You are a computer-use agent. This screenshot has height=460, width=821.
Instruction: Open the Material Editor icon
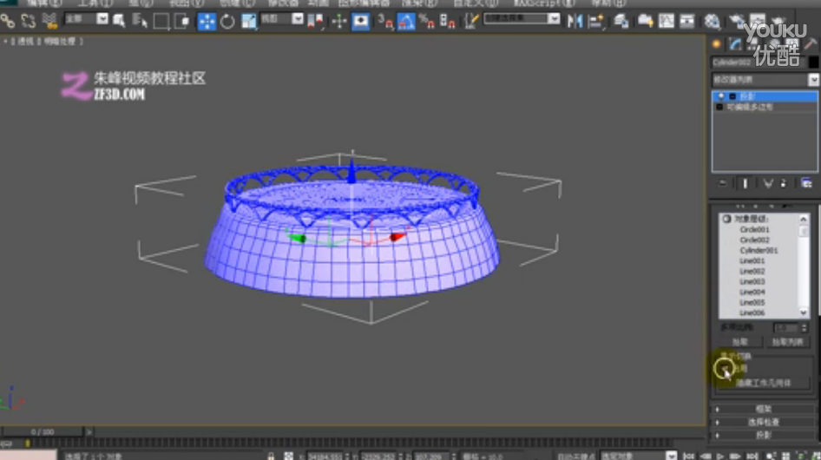pos(713,22)
